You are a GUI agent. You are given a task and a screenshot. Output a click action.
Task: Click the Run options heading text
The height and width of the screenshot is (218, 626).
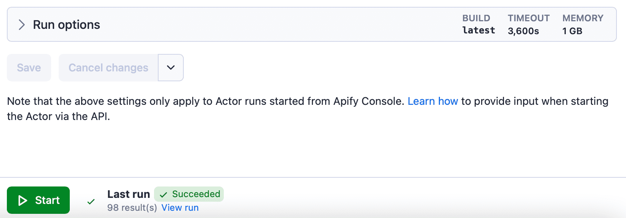click(x=66, y=25)
